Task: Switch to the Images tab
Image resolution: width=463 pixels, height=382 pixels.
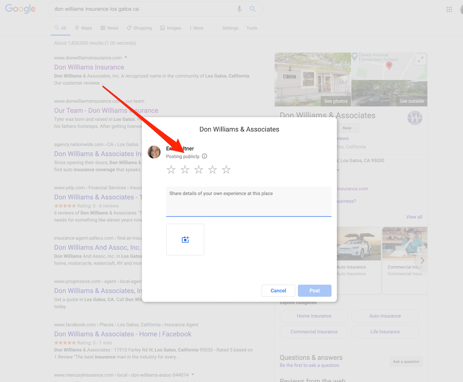Action: (x=171, y=28)
